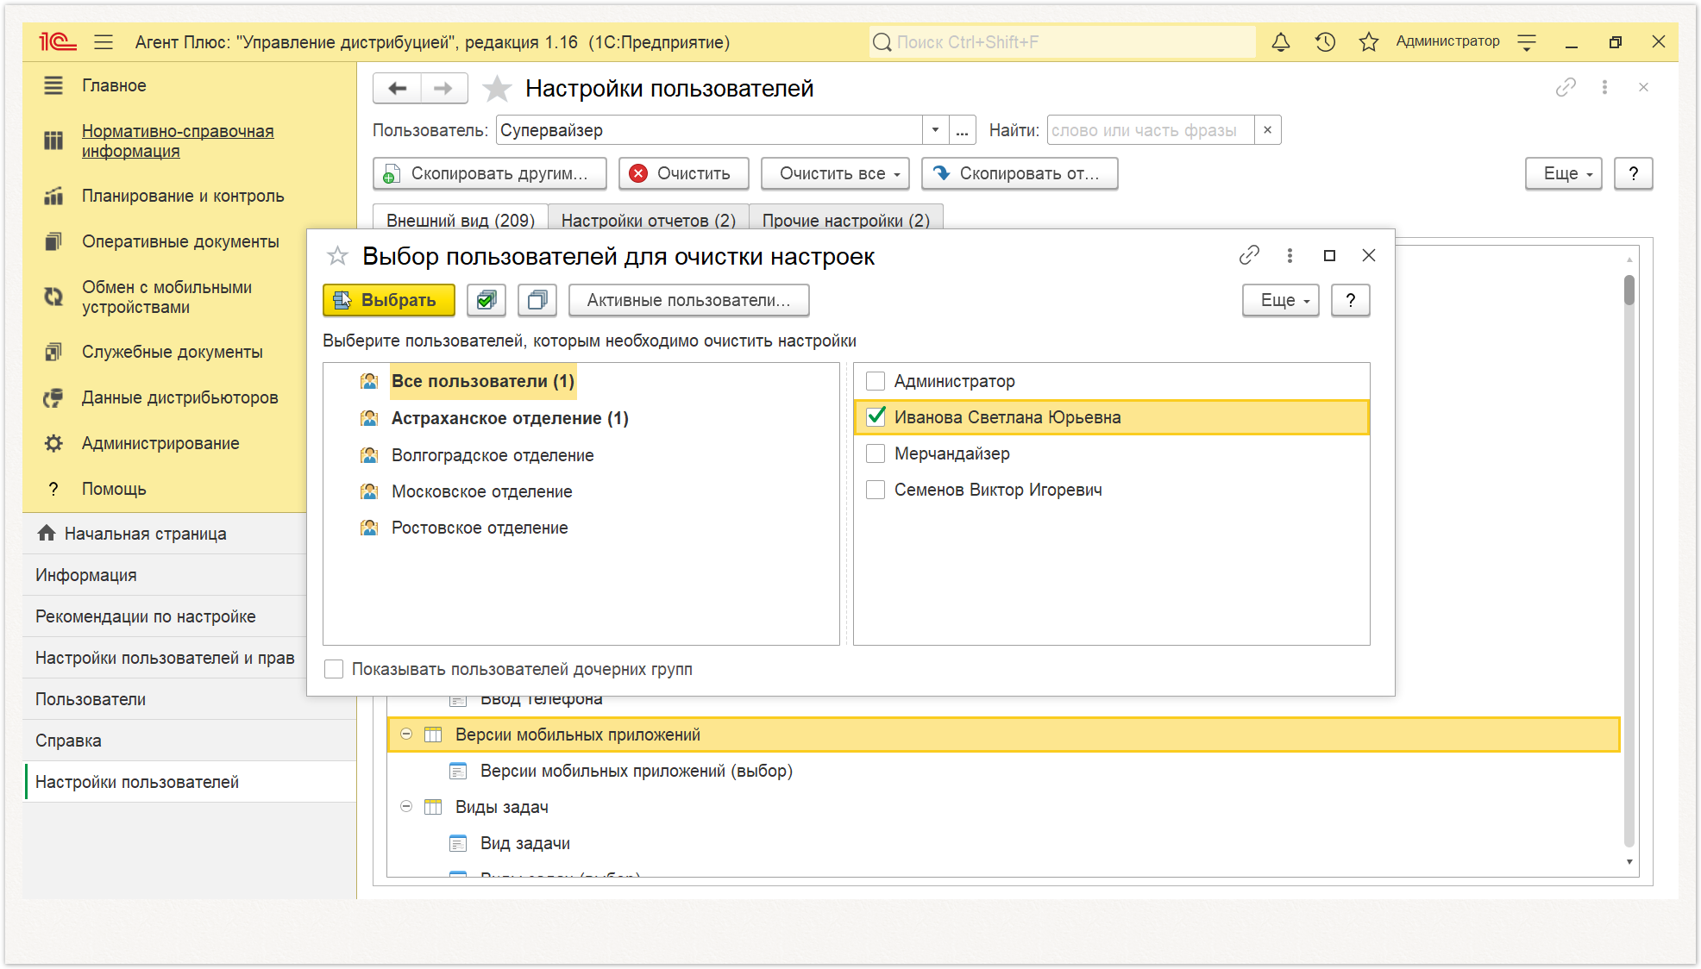Open Очистить все dropdown
Screen dimensions: 1701x969
835,173
